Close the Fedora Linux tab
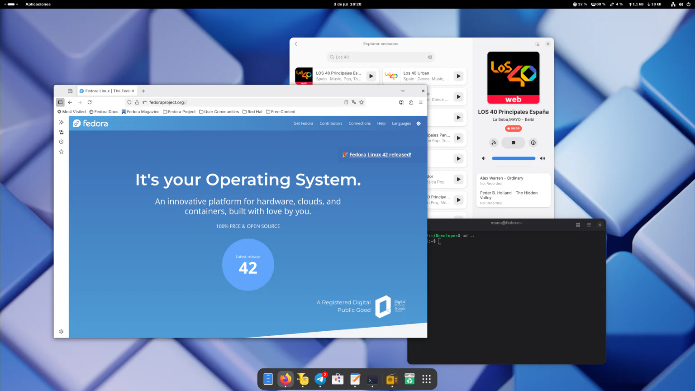This screenshot has width=695, height=391. click(x=133, y=91)
